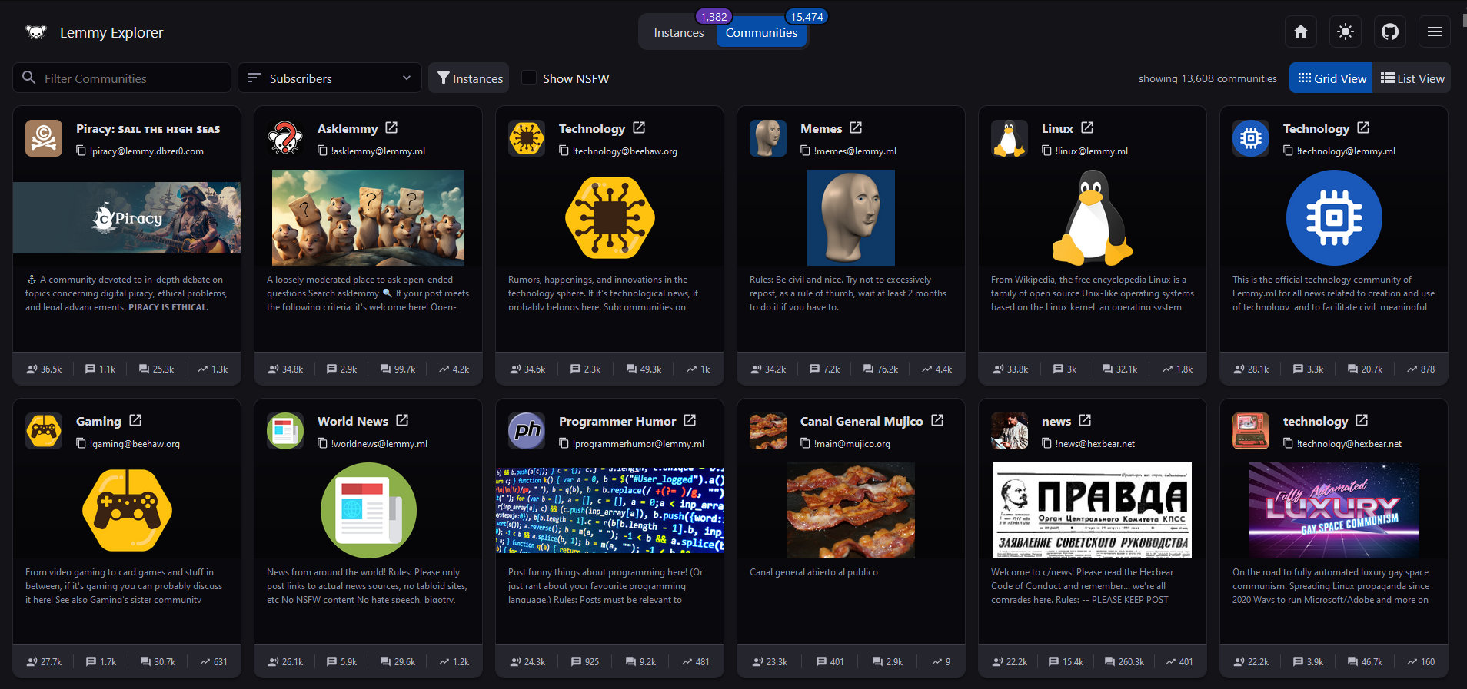Viewport: 1467px width, 689px height.
Task: Open external link icon next to news
Action: 1085,420
